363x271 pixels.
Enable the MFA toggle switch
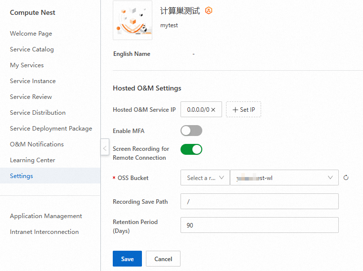(191, 131)
